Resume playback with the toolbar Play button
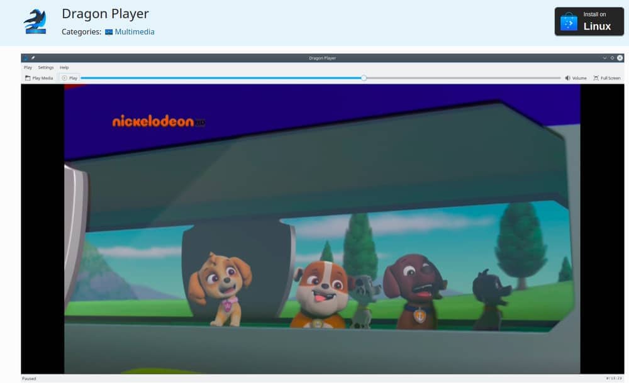Viewport: 629px width, 383px height. coord(70,78)
